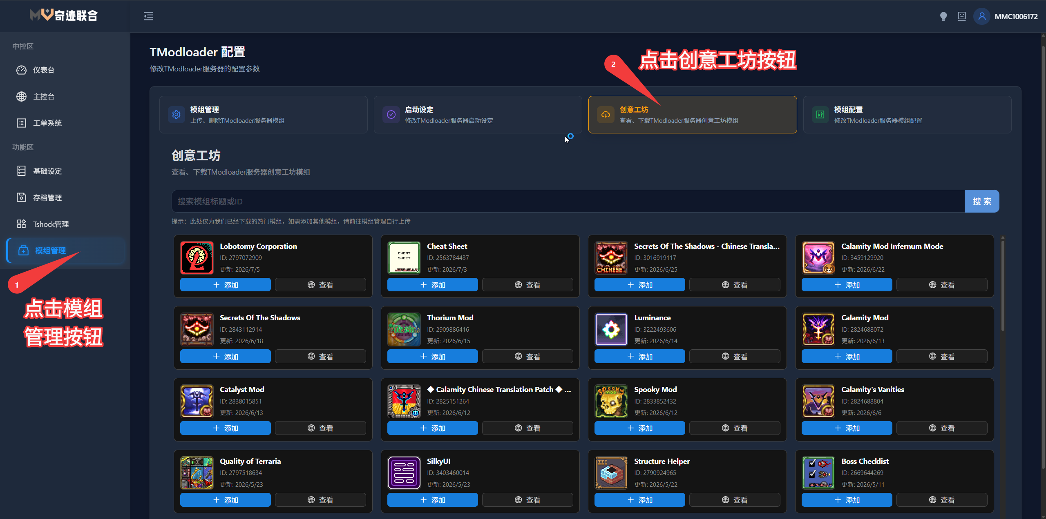Add the Cheat Sheet mod
1046x519 pixels.
click(x=433, y=285)
